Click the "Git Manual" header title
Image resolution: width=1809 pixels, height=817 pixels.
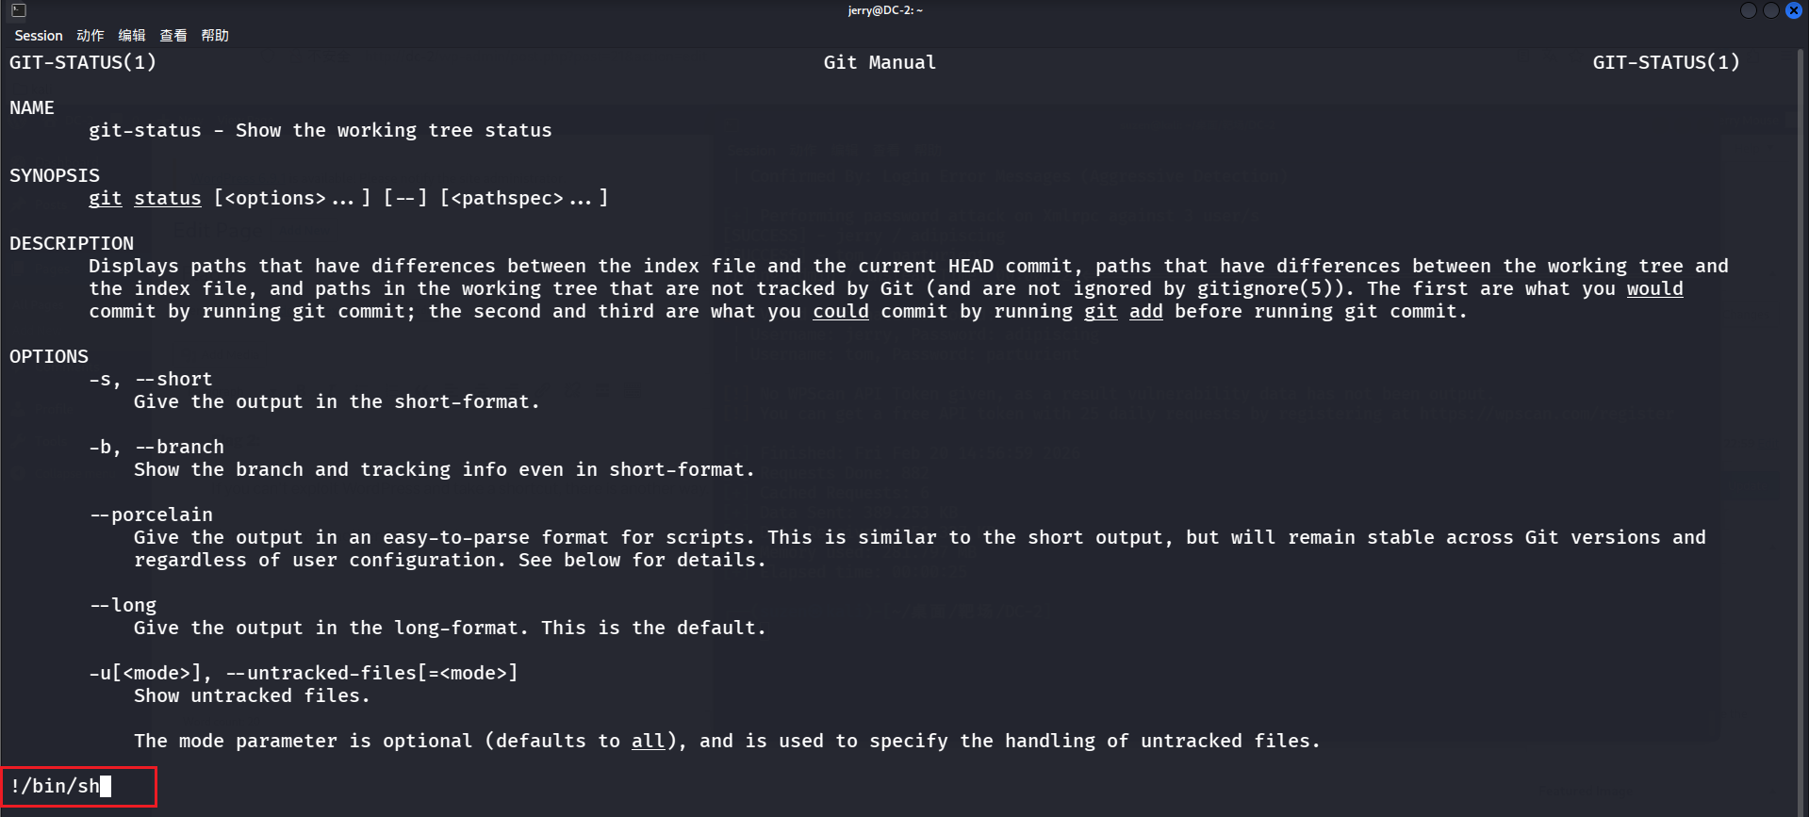pyautogui.click(x=880, y=62)
